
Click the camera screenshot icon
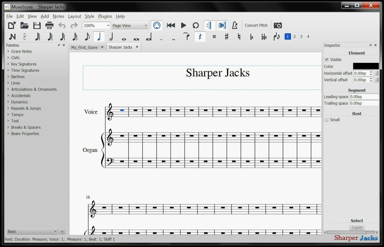coord(278,25)
